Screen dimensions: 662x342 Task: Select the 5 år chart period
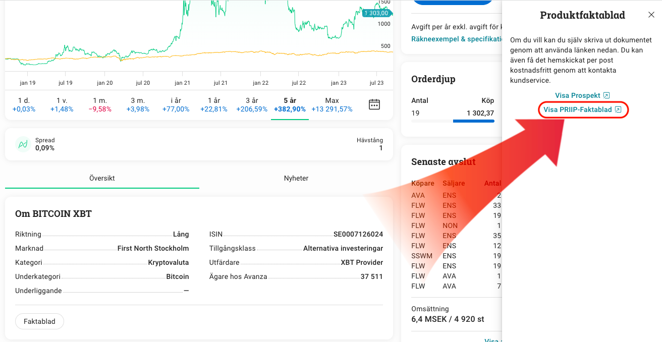point(290,104)
